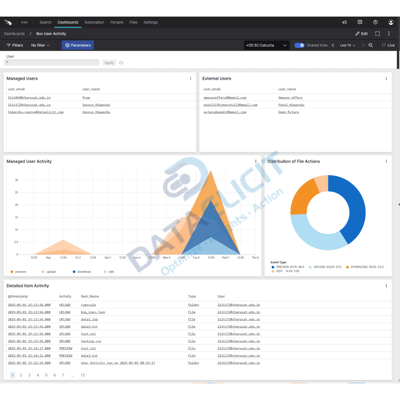Click the megaphone announcements icon
This screenshot has width=400, height=400.
point(344,22)
